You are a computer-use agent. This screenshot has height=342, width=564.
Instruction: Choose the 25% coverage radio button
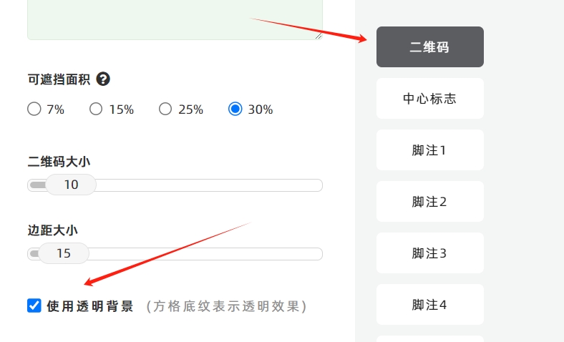[165, 109]
